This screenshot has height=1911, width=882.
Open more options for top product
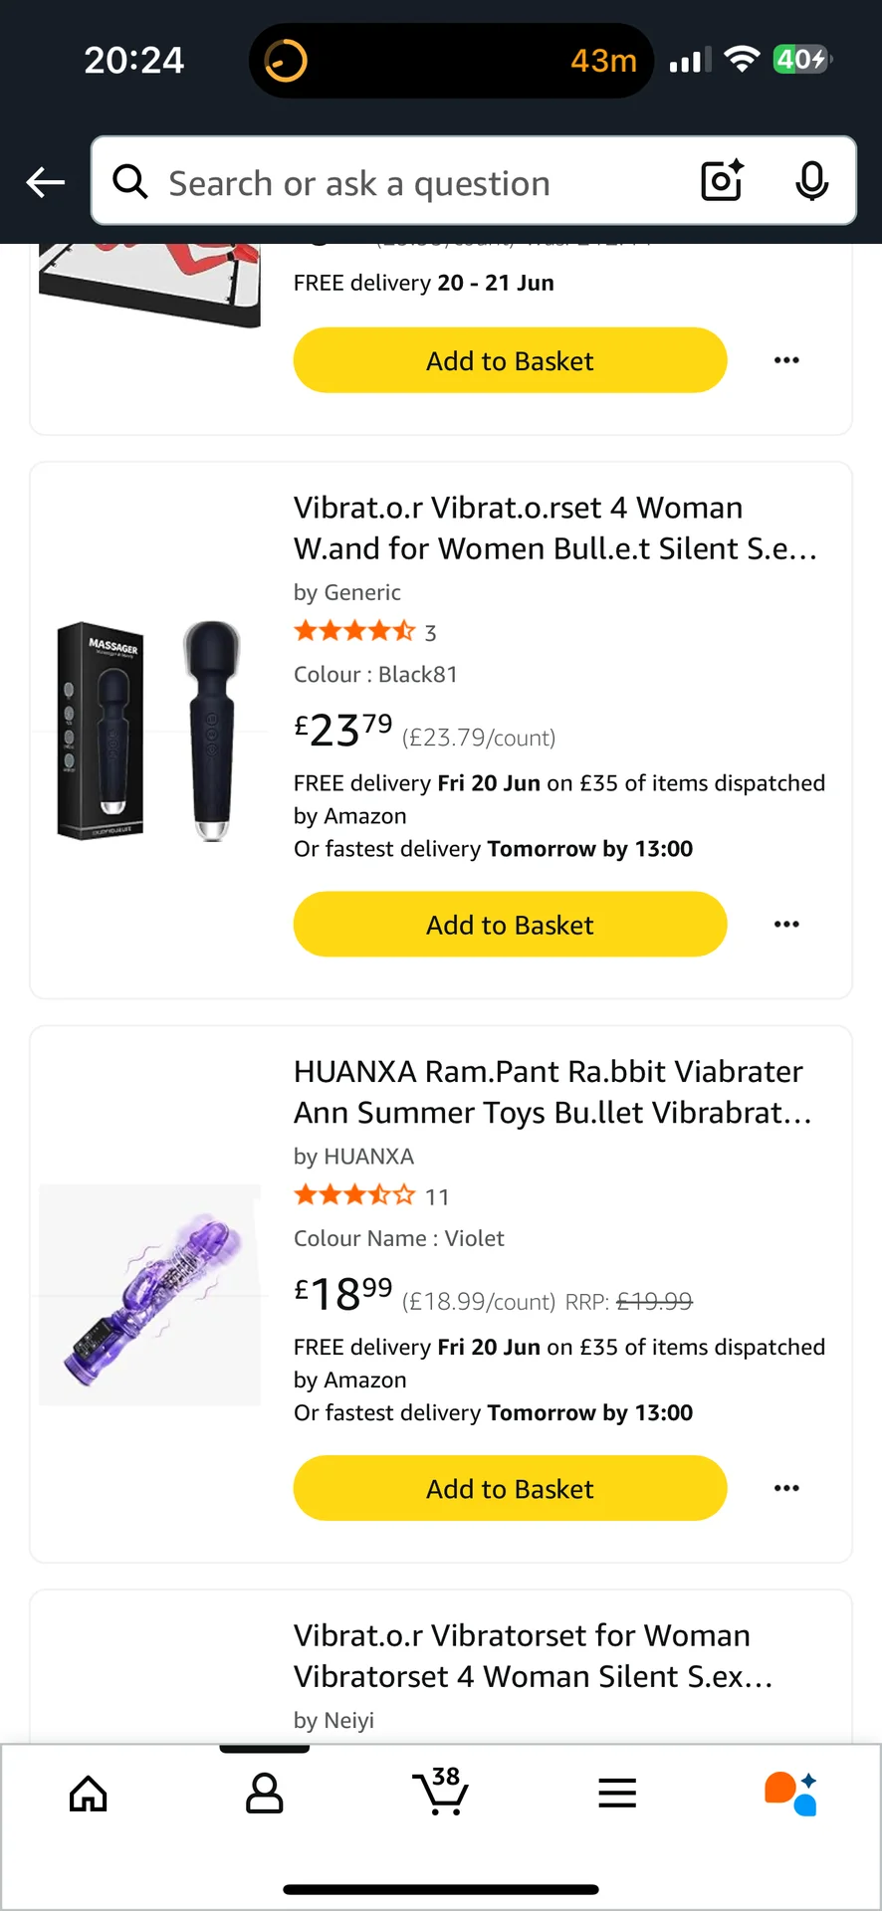[x=786, y=361]
